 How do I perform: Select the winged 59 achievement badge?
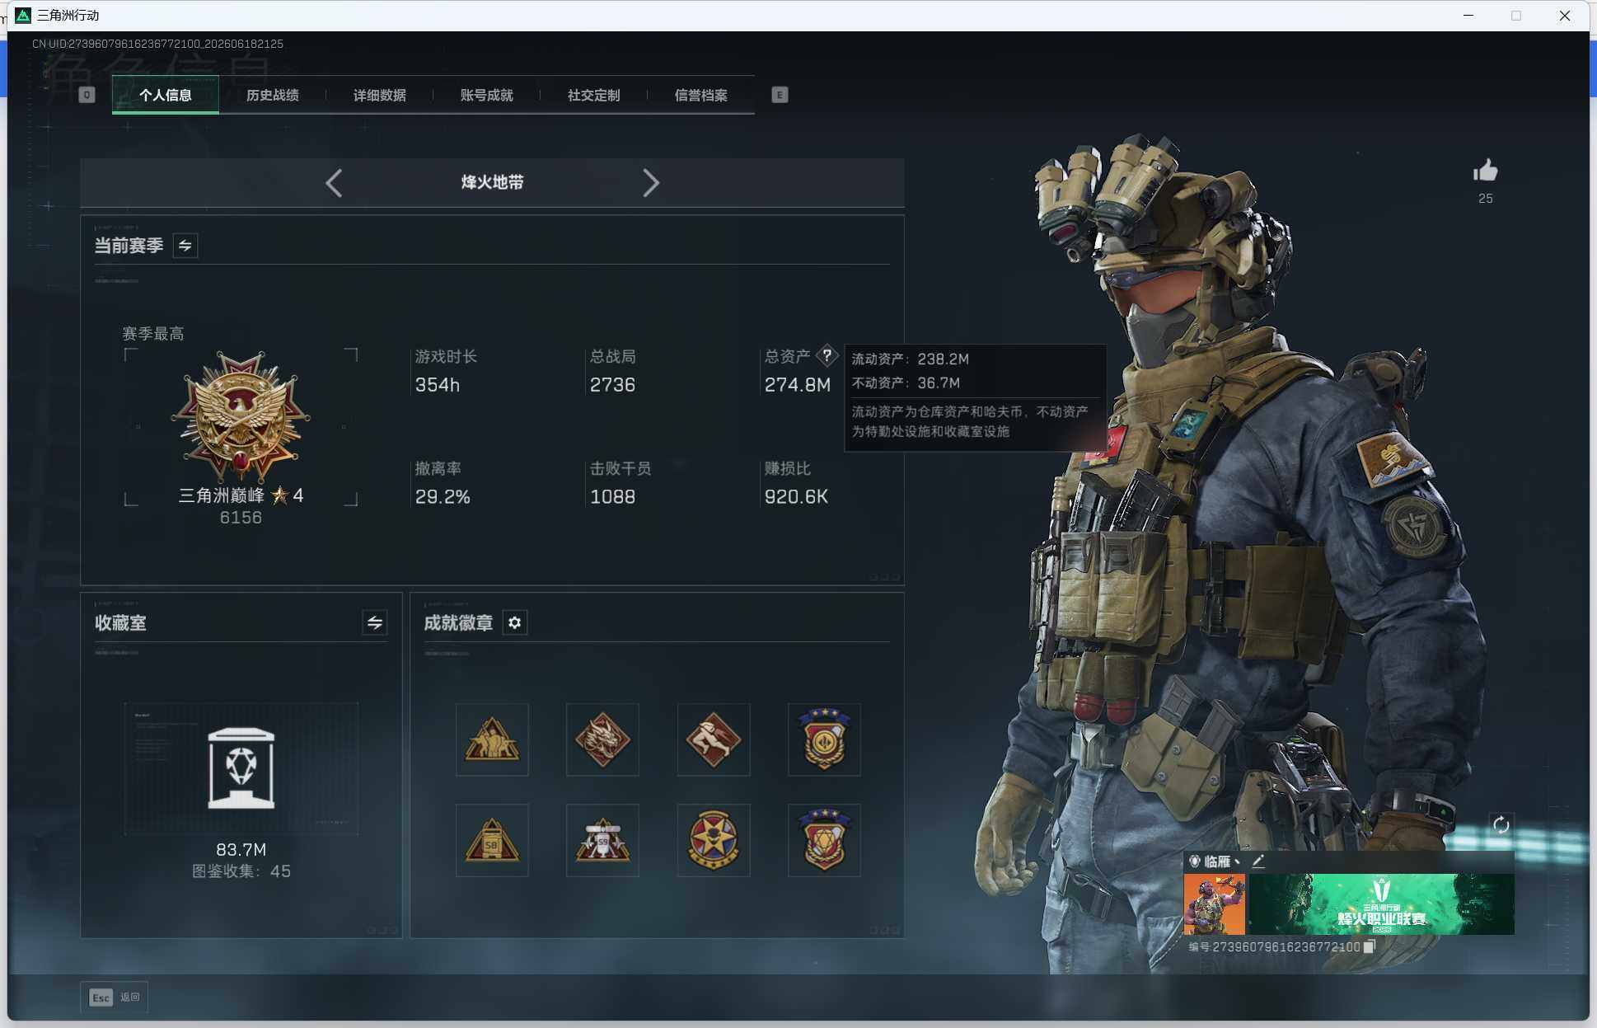[x=602, y=840]
